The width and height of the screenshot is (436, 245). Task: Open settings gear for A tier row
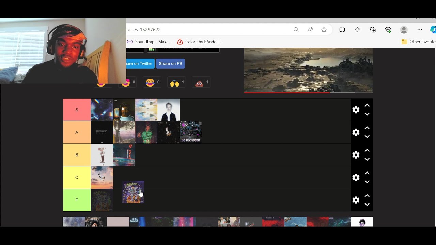pos(356,132)
